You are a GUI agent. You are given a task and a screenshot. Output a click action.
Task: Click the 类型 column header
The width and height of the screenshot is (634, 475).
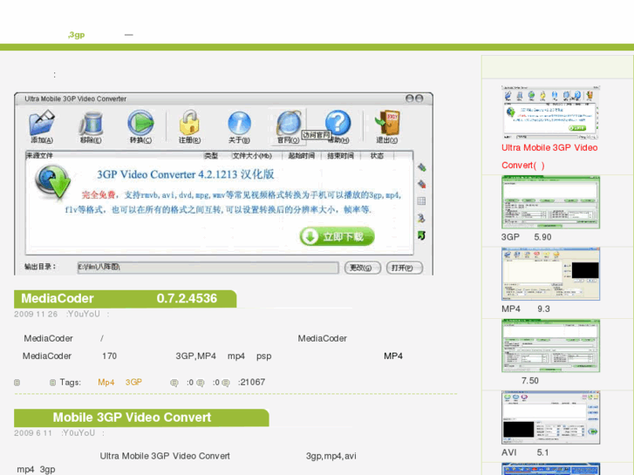coord(211,156)
